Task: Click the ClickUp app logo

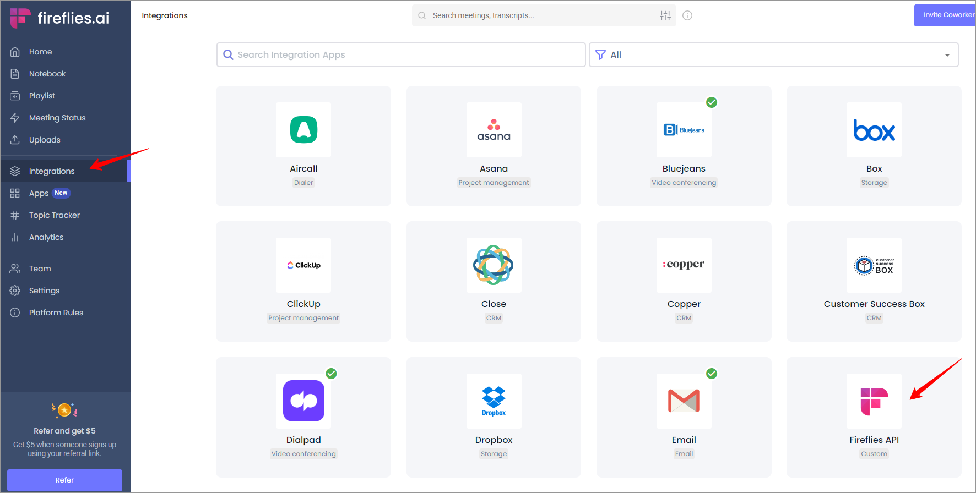Action: click(x=303, y=265)
